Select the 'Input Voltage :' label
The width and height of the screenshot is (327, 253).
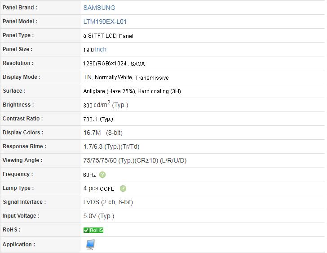pos(21,216)
